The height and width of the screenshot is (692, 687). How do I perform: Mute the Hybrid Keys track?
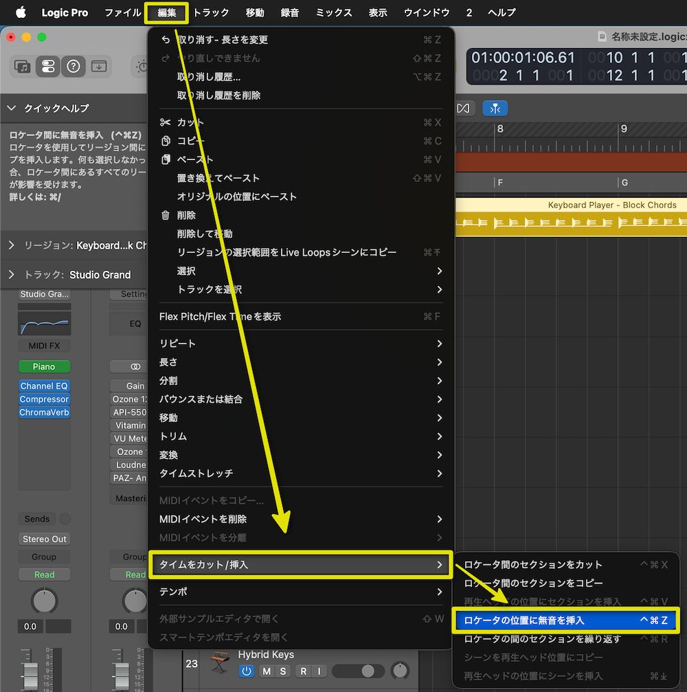tap(267, 671)
